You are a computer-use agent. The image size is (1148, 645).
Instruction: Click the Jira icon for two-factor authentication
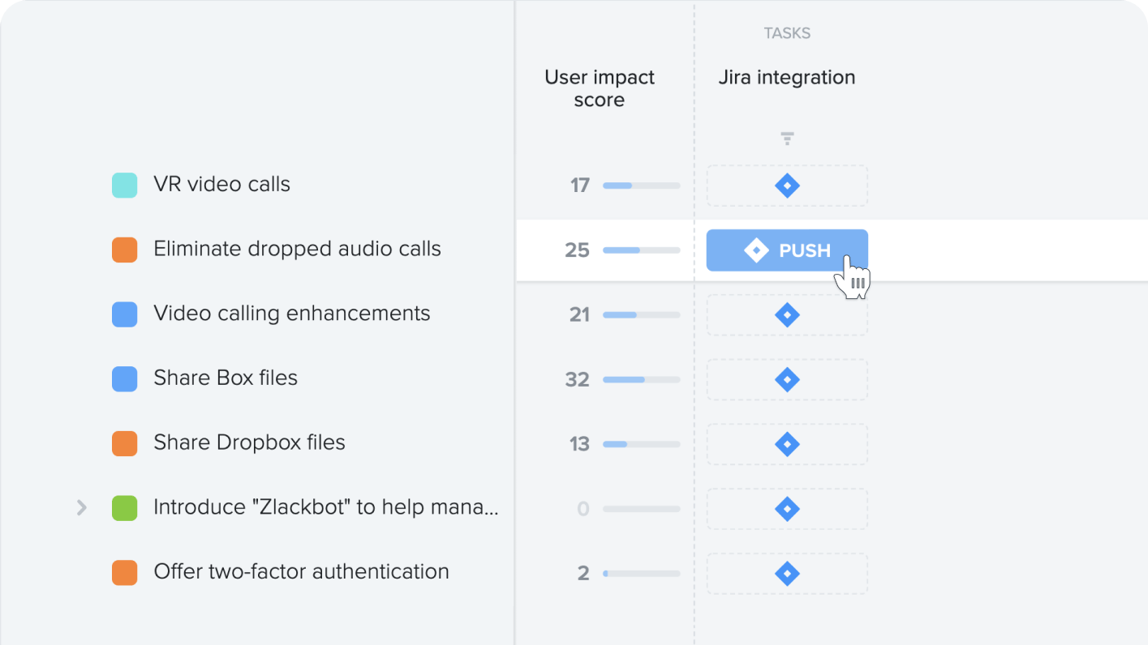coord(787,574)
